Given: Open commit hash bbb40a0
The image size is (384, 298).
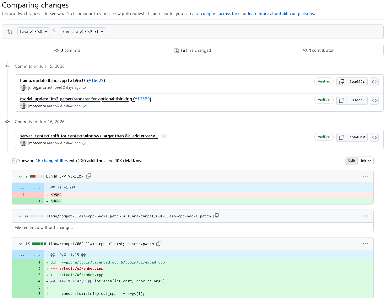Looking at the screenshot, I should click(357, 137).
